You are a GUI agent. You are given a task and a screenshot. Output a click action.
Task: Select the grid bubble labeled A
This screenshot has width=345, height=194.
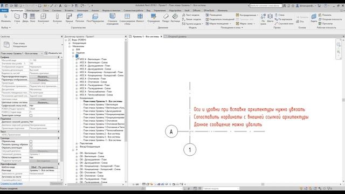171,131
